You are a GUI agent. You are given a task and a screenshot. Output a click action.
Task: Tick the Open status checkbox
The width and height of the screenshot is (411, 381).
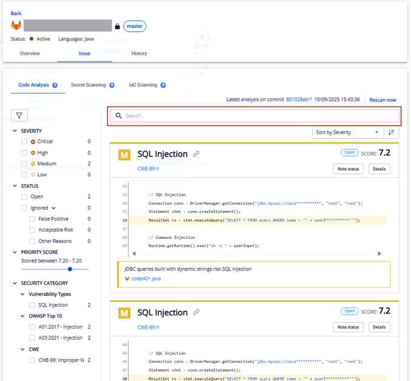click(x=24, y=197)
